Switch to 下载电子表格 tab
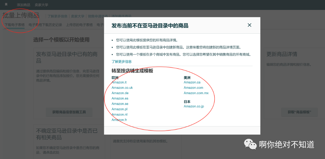This screenshot has width=325, height=159. pyautogui.click(x=15, y=25)
